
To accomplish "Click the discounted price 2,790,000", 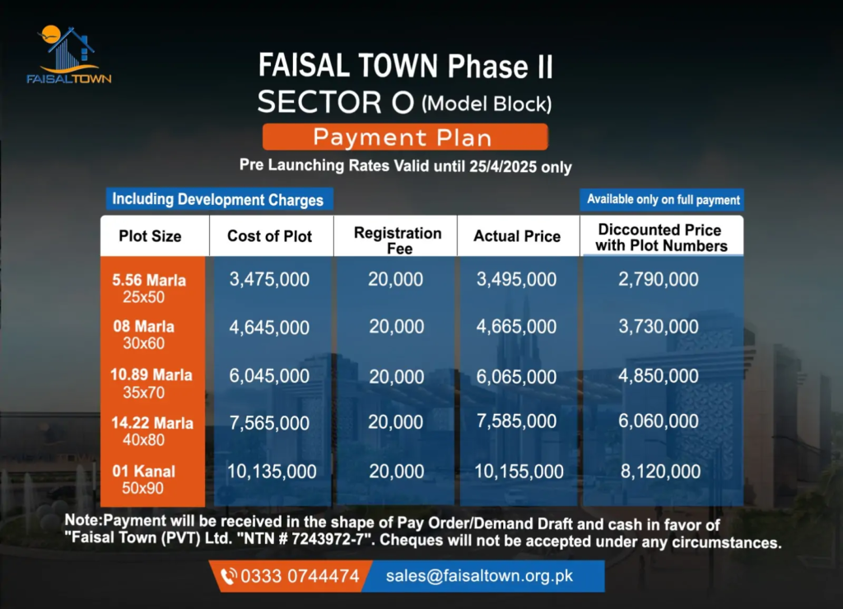I will [x=659, y=280].
